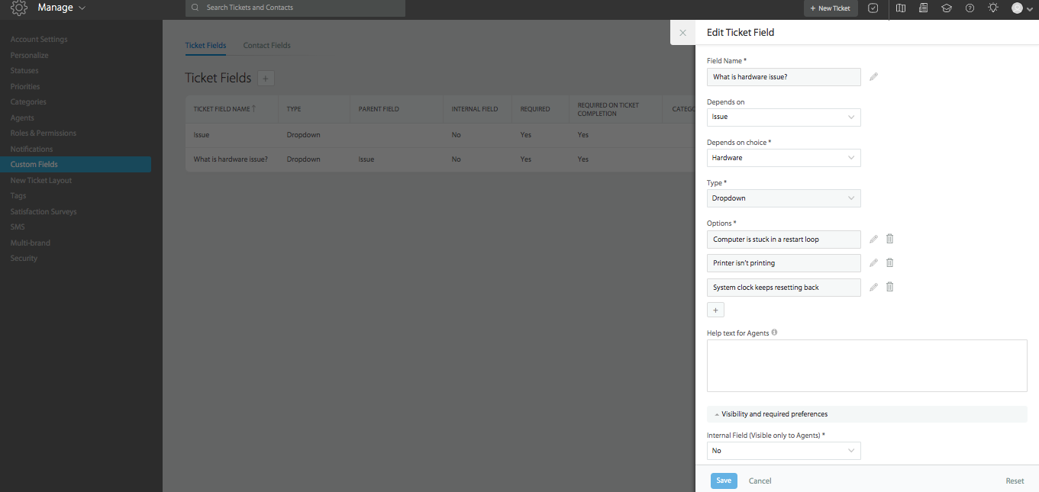Click the Search Tickets and Contacts box

pos(295,8)
